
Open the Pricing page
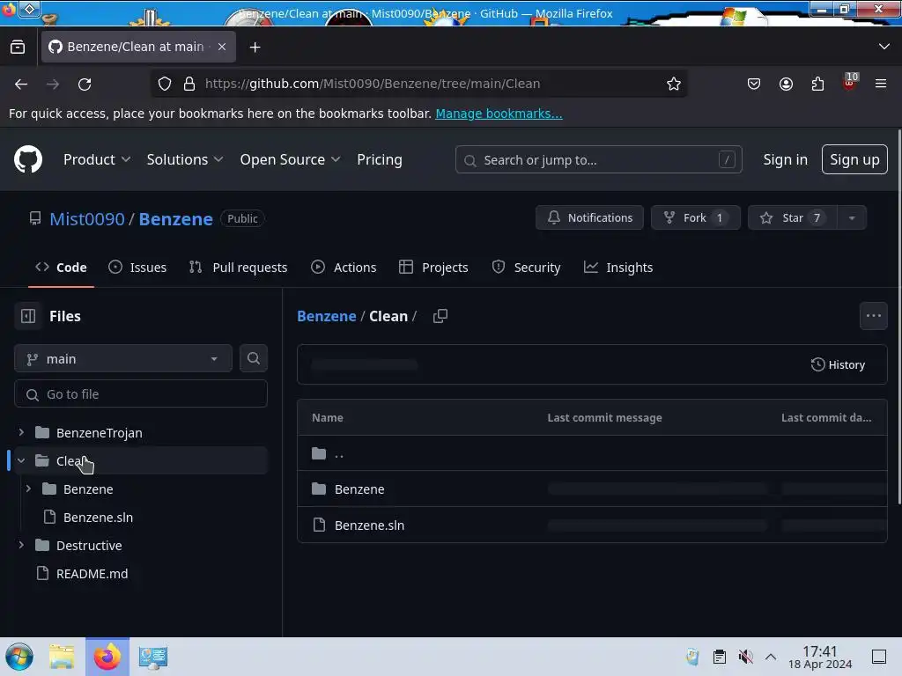(x=379, y=159)
